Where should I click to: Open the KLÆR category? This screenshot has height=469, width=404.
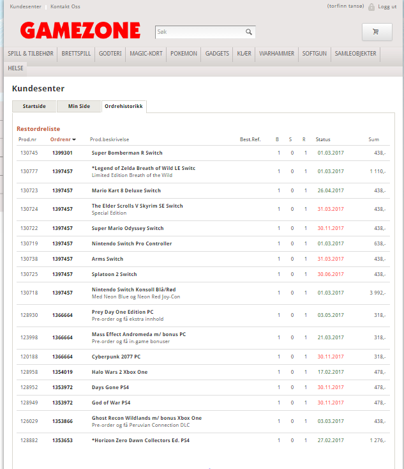coord(244,54)
